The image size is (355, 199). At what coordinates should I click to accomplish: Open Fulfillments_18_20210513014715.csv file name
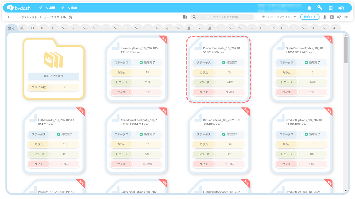tap(56, 122)
